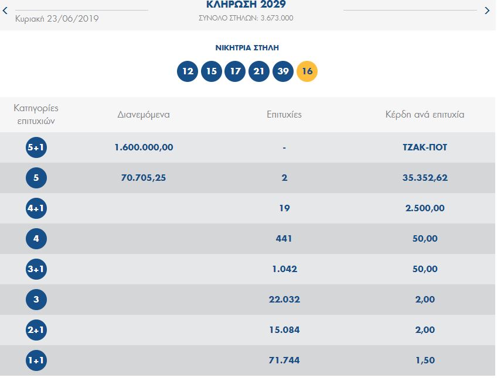Screen dimensions: 504x378
Task: Select the 3+1 category badge
Action: tap(36, 269)
